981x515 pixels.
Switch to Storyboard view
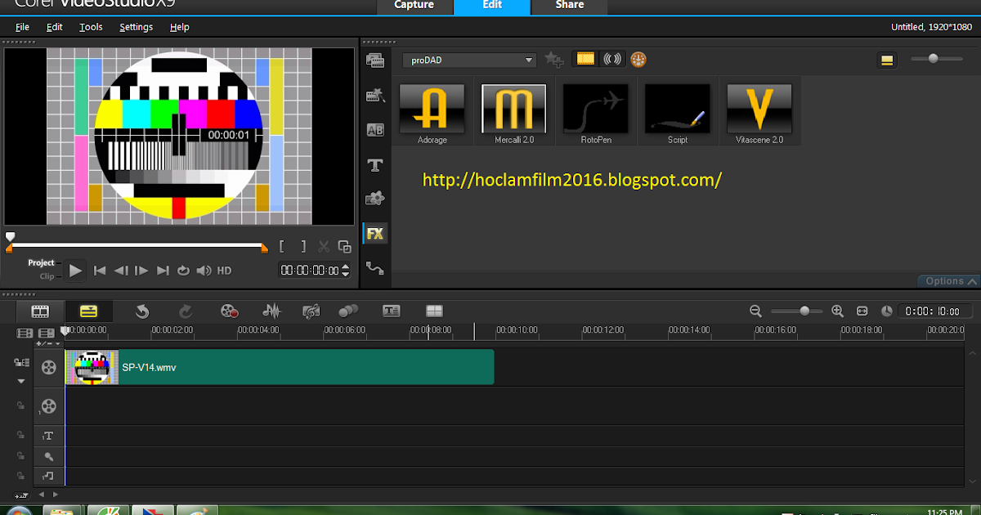click(40, 311)
